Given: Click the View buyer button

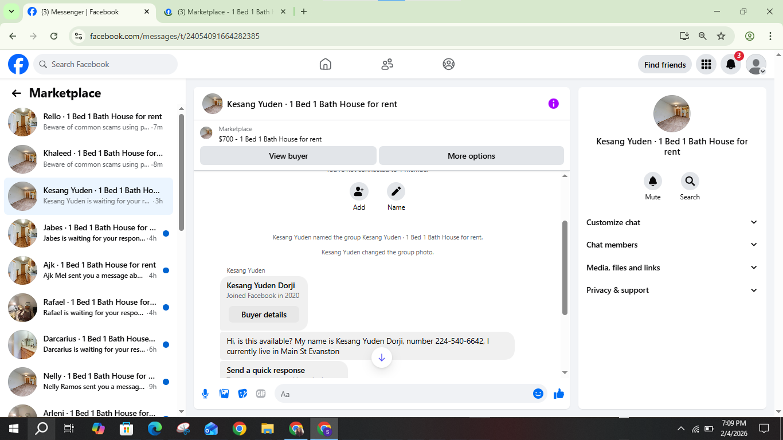Looking at the screenshot, I should pyautogui.click(x=288, y=156).
